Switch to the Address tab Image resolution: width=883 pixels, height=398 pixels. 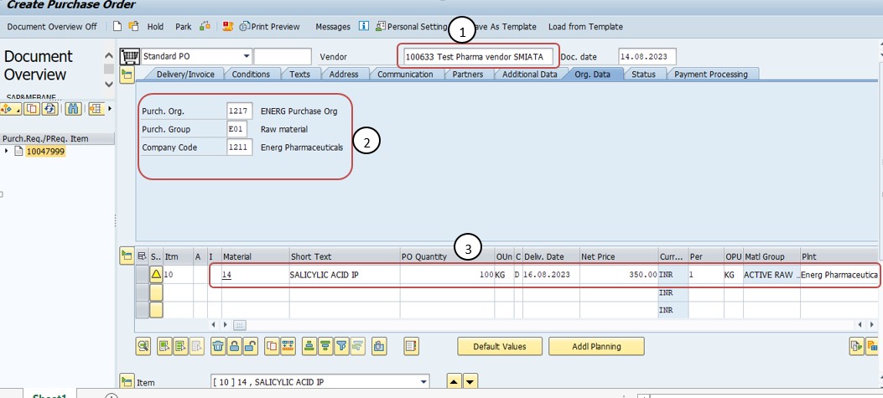pyautogui.click(x=344, y=74)
